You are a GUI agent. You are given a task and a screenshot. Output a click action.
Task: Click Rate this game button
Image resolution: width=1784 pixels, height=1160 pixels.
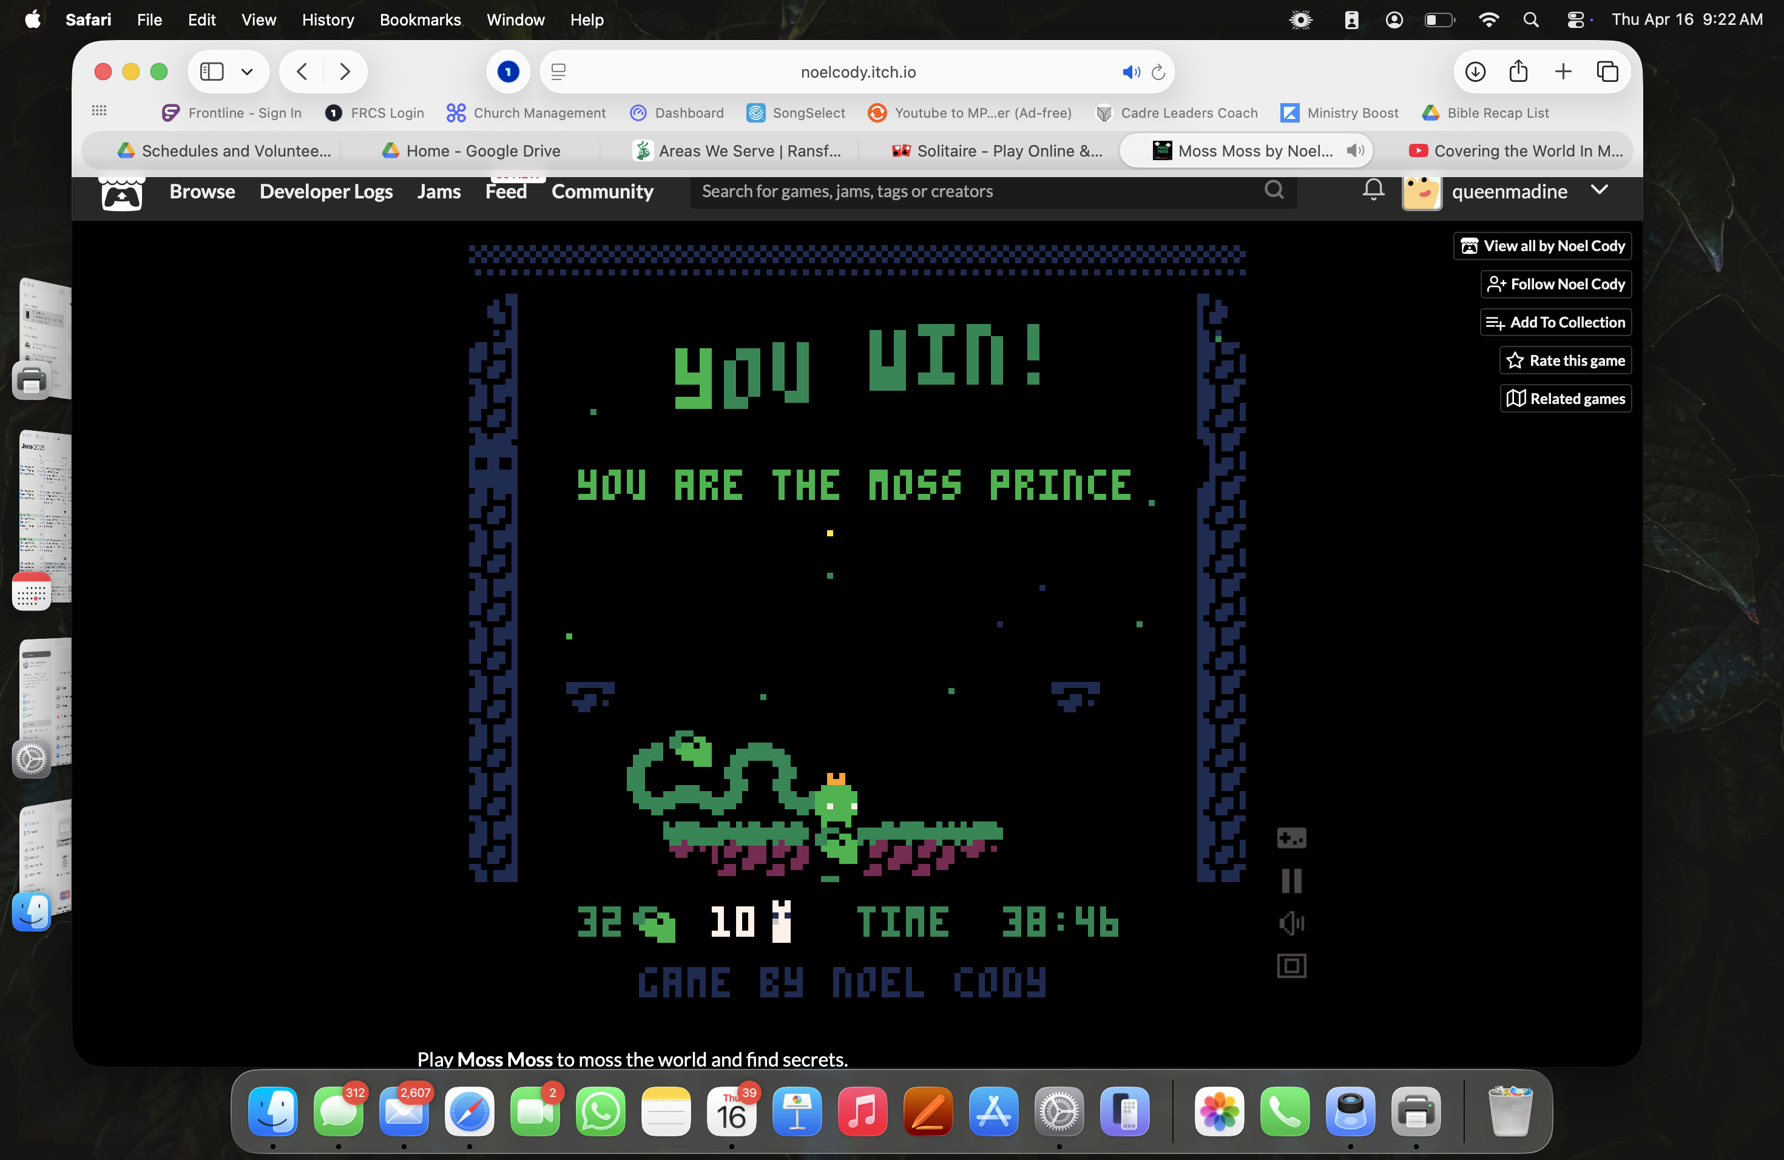tap(1565, 360)
